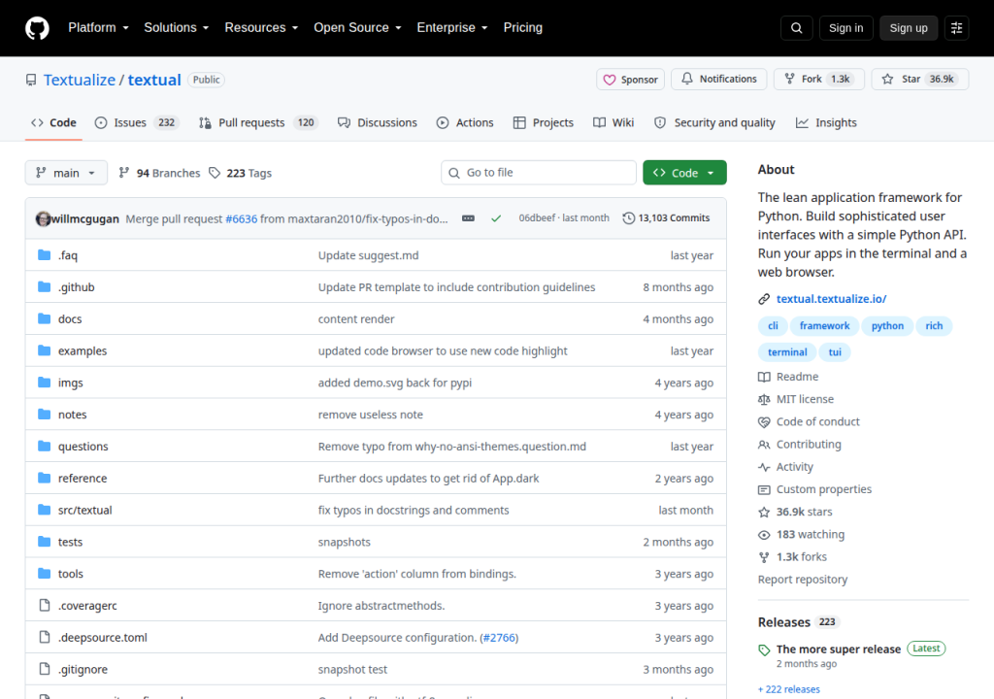Select the framework topic tag
The width and height of the screenshot is (994, 699).
(824, 326)
